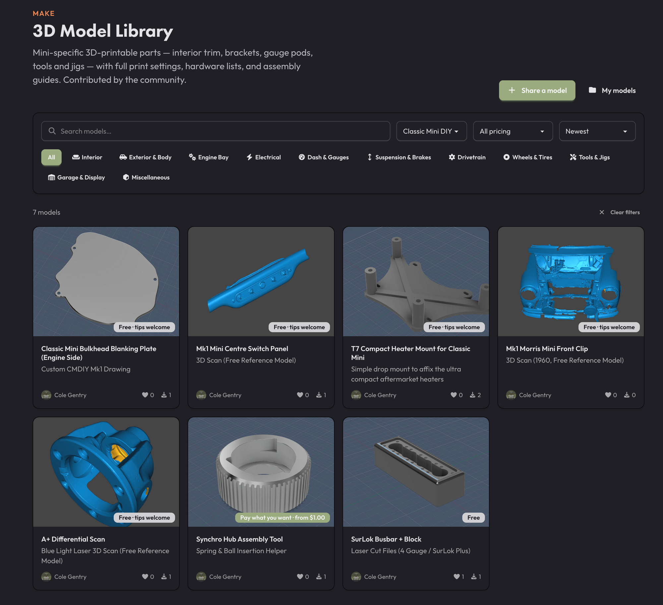Open My models
Screen dimensions: 663x605
click(612, 90)
